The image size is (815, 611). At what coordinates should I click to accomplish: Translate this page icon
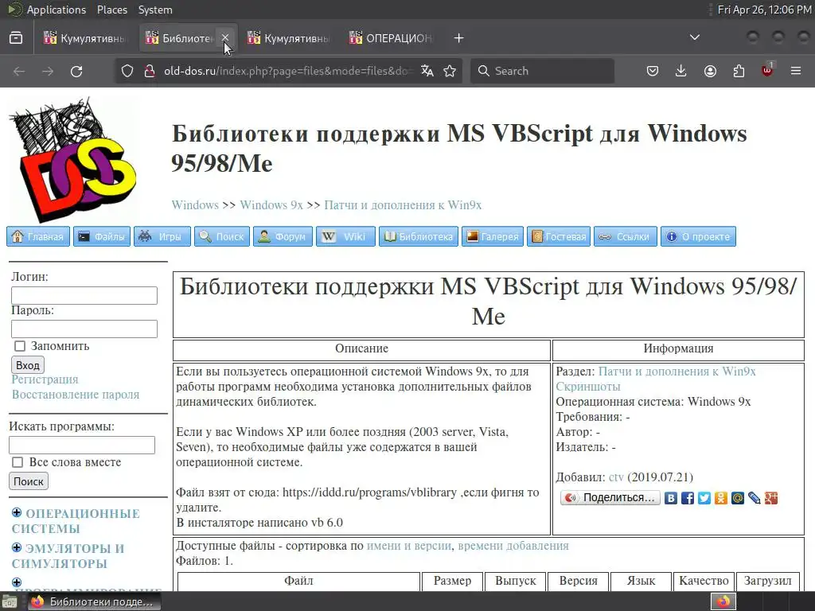click(x=427, y=71)
